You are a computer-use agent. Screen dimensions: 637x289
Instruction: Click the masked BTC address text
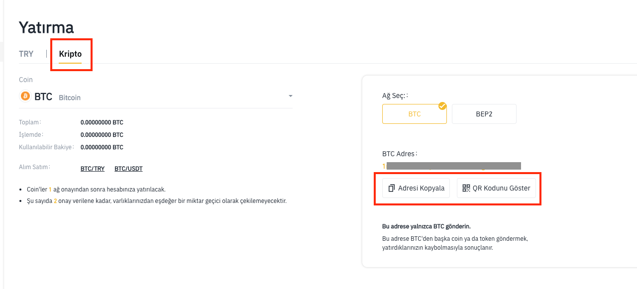coord(451,166)
